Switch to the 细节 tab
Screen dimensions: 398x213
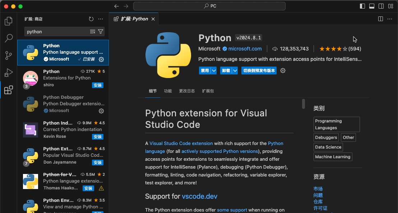(153, 91)
